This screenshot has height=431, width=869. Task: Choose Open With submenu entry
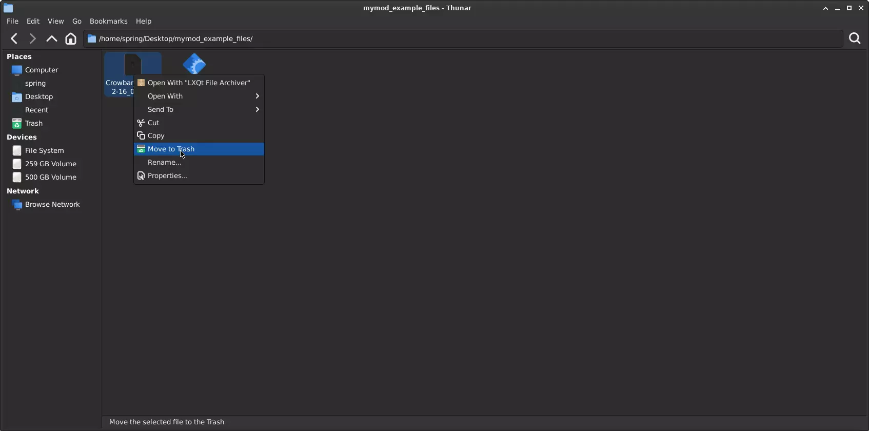click(199, 96)
